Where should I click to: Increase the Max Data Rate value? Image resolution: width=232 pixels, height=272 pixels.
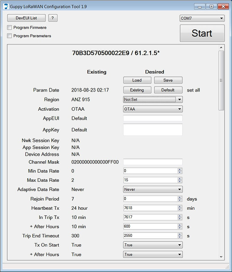point(180,179)
